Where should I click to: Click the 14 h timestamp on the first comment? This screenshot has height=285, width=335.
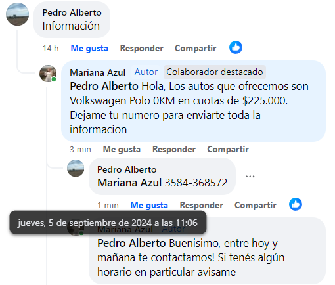[x=51, y=48]
